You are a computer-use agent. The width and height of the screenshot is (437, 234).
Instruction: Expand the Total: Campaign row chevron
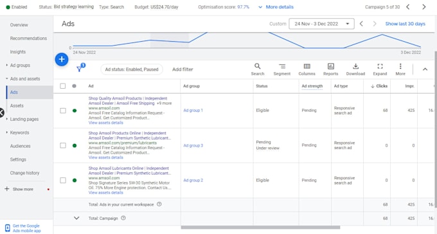click(x=76, y=218)
